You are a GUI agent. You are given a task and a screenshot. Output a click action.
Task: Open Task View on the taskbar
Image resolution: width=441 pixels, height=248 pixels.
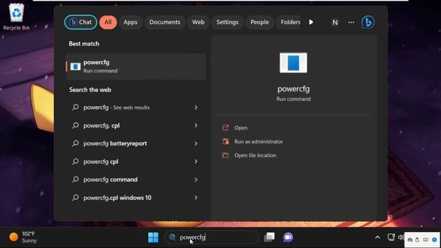[x=269, y=237]
